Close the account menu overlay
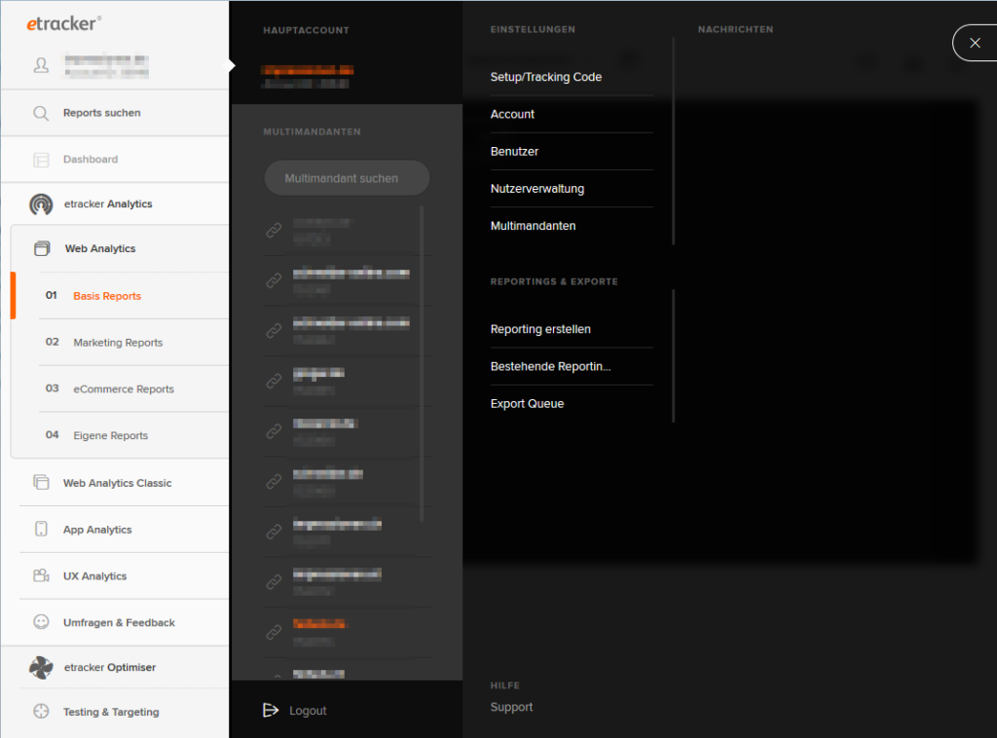The image size is (997, 738). point(975,43)
